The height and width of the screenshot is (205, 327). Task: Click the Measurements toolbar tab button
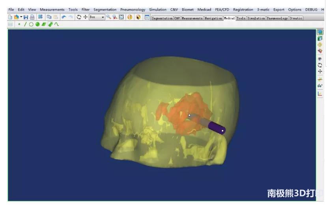click(x=192, y=18)
